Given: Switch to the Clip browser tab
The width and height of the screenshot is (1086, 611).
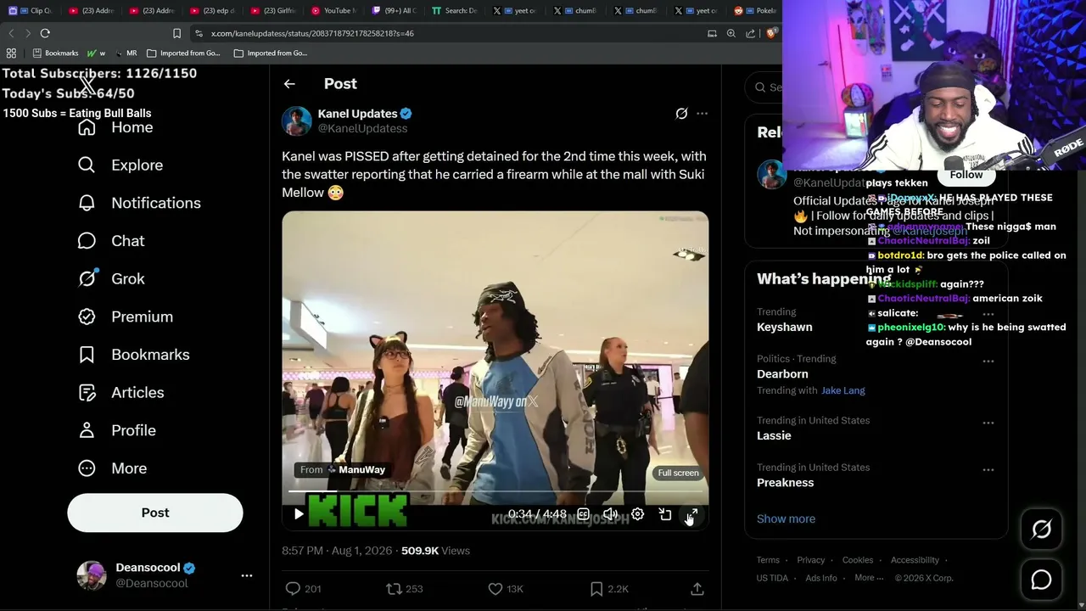Looking at the screenshot, I should pos(31,11).
